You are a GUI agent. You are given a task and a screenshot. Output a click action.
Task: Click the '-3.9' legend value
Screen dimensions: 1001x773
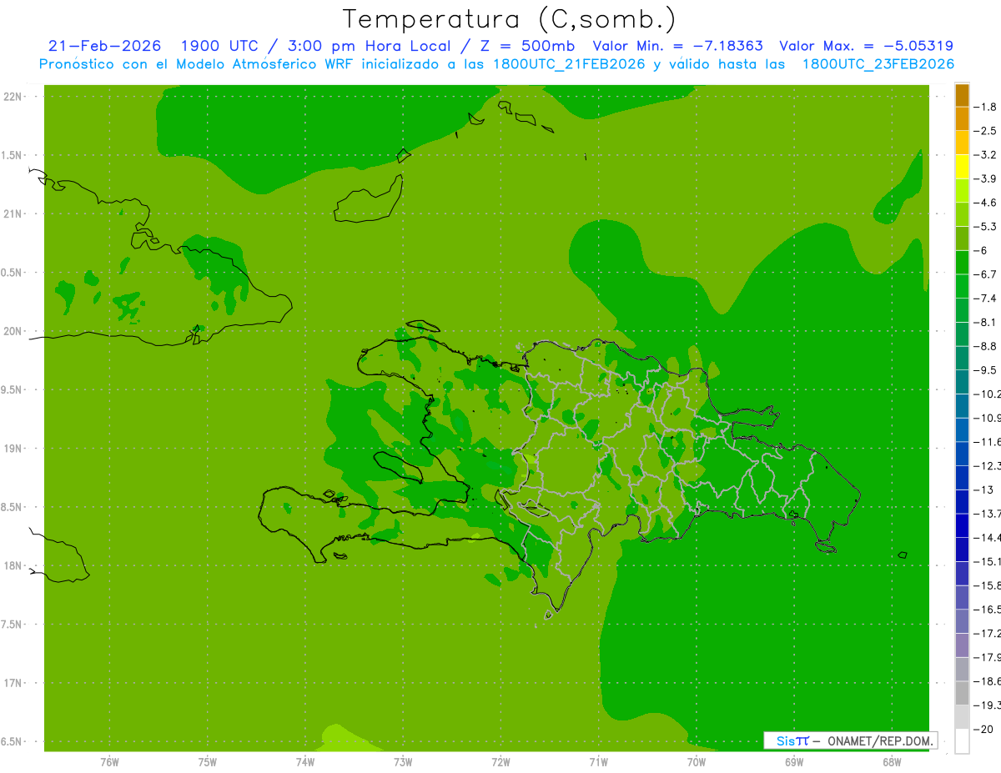tap(986, 178)
